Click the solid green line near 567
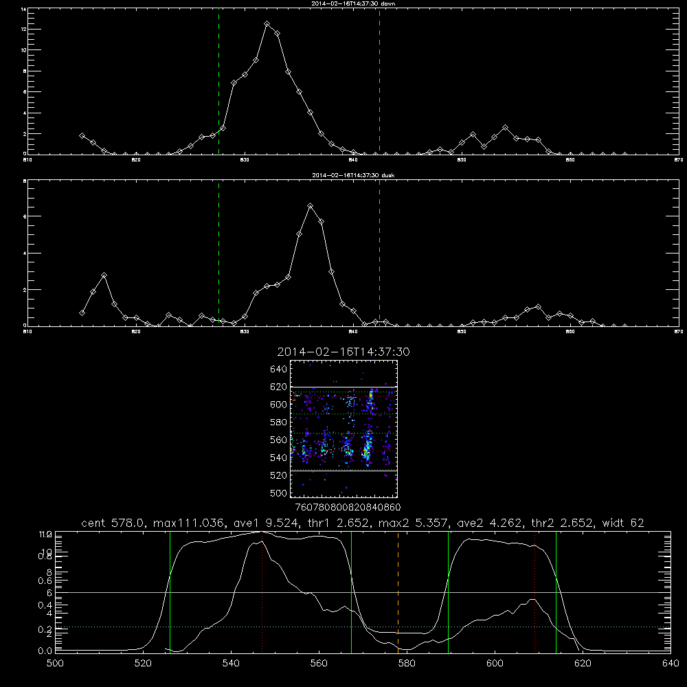The image size is (687, 687). click(x=351, y=592)
